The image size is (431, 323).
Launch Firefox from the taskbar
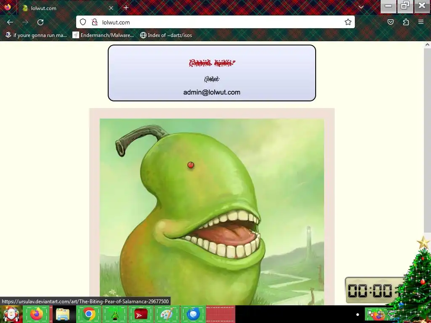tap(37, 314)
